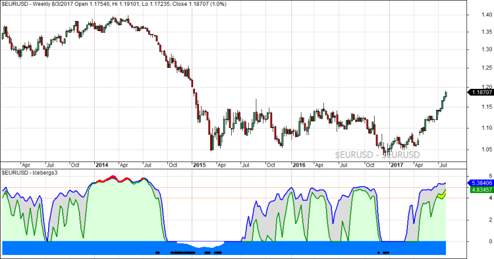Click the 1.25 price axis label
Screen dimensions: 494x259
(x=487, y=68)
